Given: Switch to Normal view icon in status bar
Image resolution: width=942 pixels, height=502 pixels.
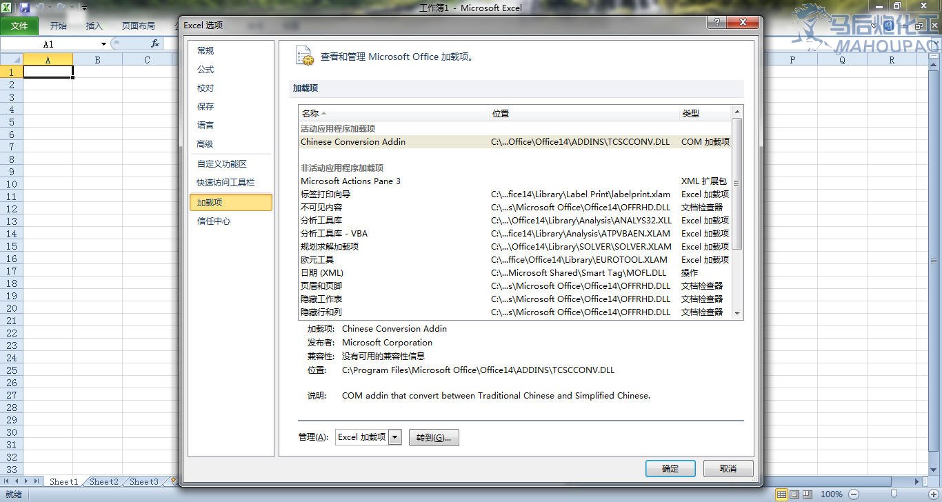Looking at the screenshot, I should 781,494.
